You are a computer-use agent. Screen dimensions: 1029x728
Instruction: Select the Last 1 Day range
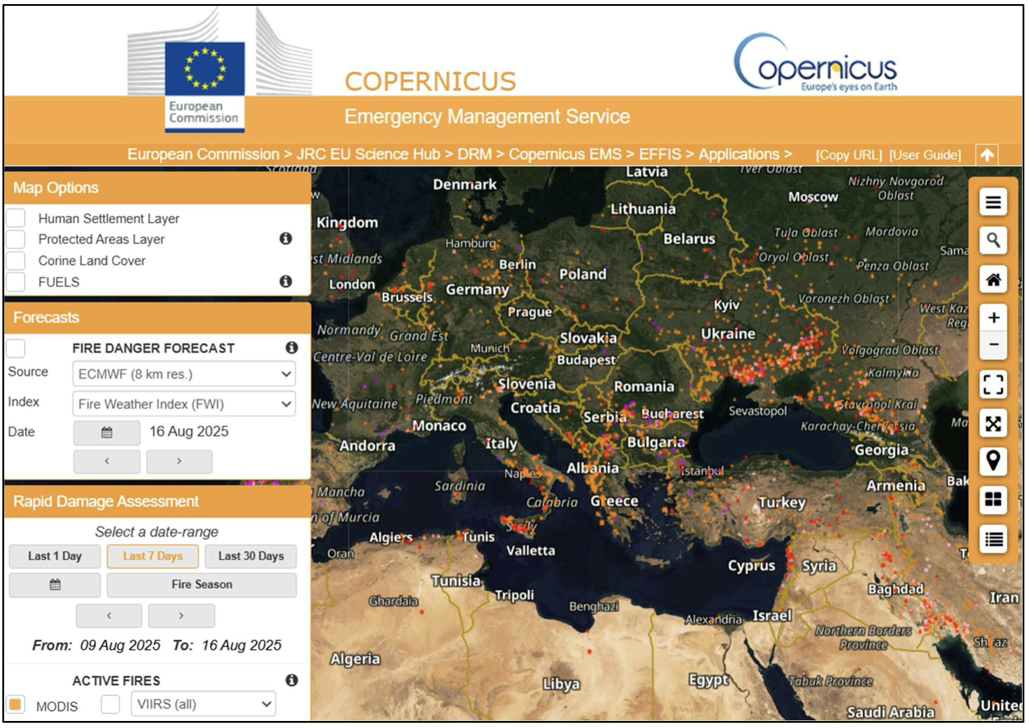[55, 556]
